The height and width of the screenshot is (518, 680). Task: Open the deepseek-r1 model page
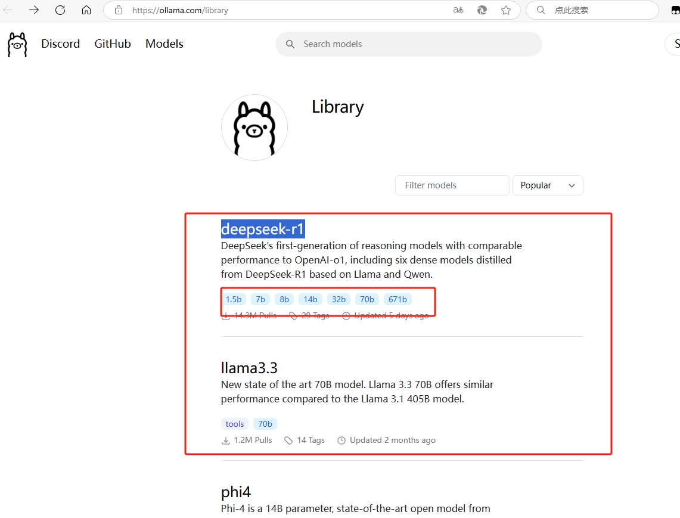pos(263,229)
